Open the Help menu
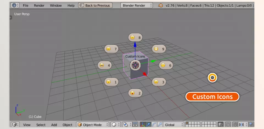The height and width of the screenshot is (129, 264). pos(71,6)
